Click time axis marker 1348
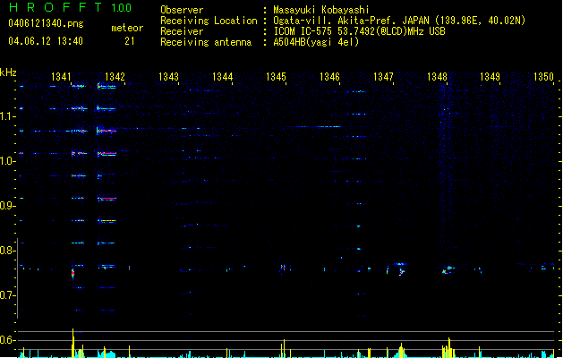563x358 pixels. click(x=437, y=77)
